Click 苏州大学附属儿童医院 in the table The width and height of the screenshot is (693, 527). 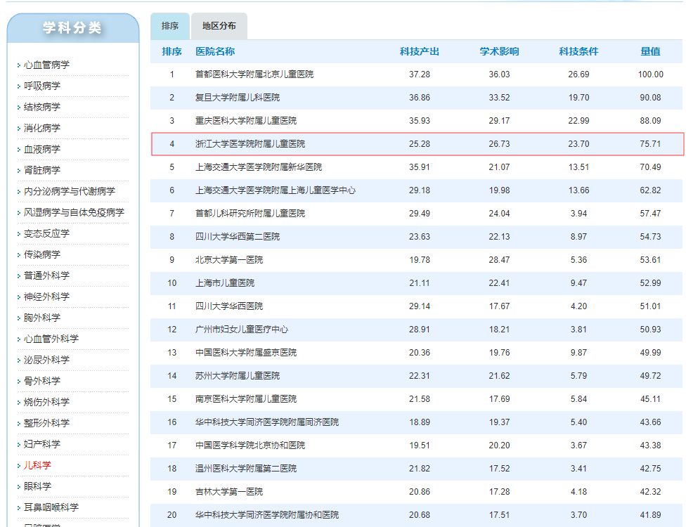(x=238, y=376)
